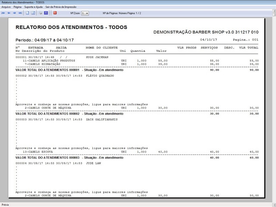Click report title RELATORIO DOS ATENDIMENTOS - TODOS
This screenshot has height=207, width=276.
(x=71, y=27)
